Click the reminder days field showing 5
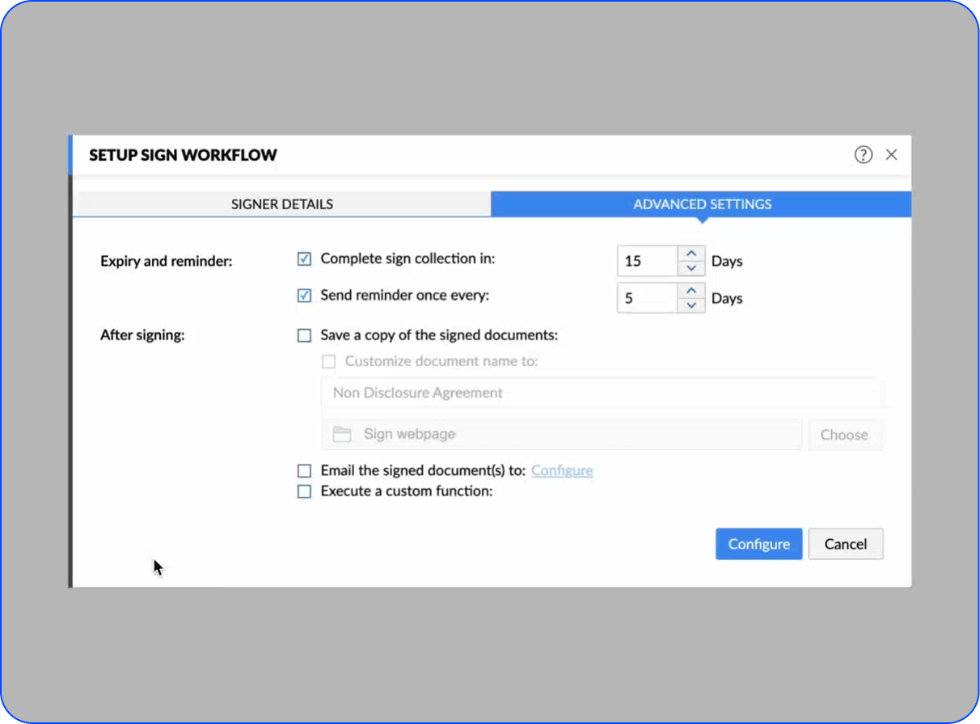The height and width of the screenshot is (724, 980). 647,298
